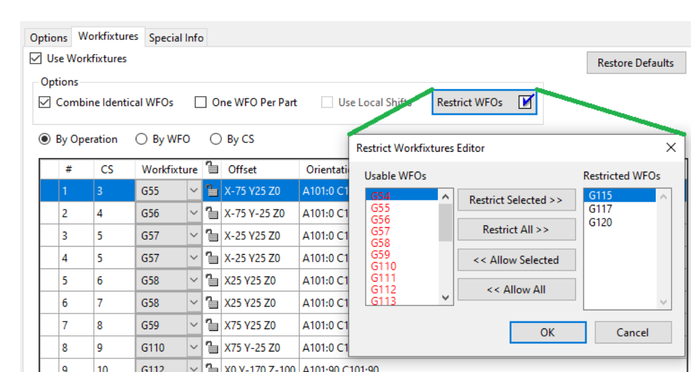Select G115 in Restricted WFOs list
This screenshot has height=372, width=699.
[x=620, y=195]
